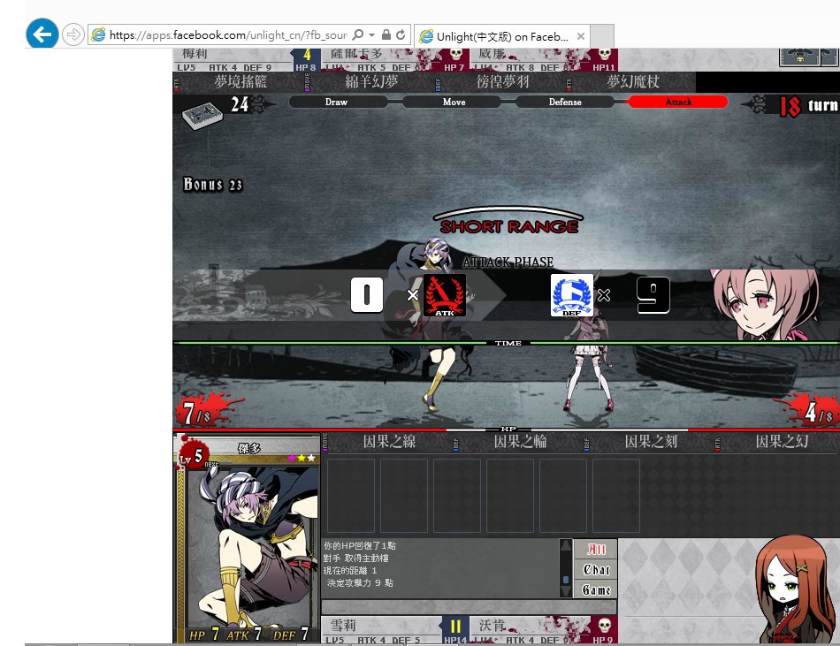
Task: Select the Unlight(中文版) on Facebook tab
Action: [500, 36]
